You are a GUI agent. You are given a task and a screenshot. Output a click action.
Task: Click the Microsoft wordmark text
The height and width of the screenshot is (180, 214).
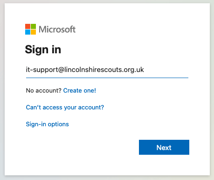pyautogui.click(x=57, y=29)
